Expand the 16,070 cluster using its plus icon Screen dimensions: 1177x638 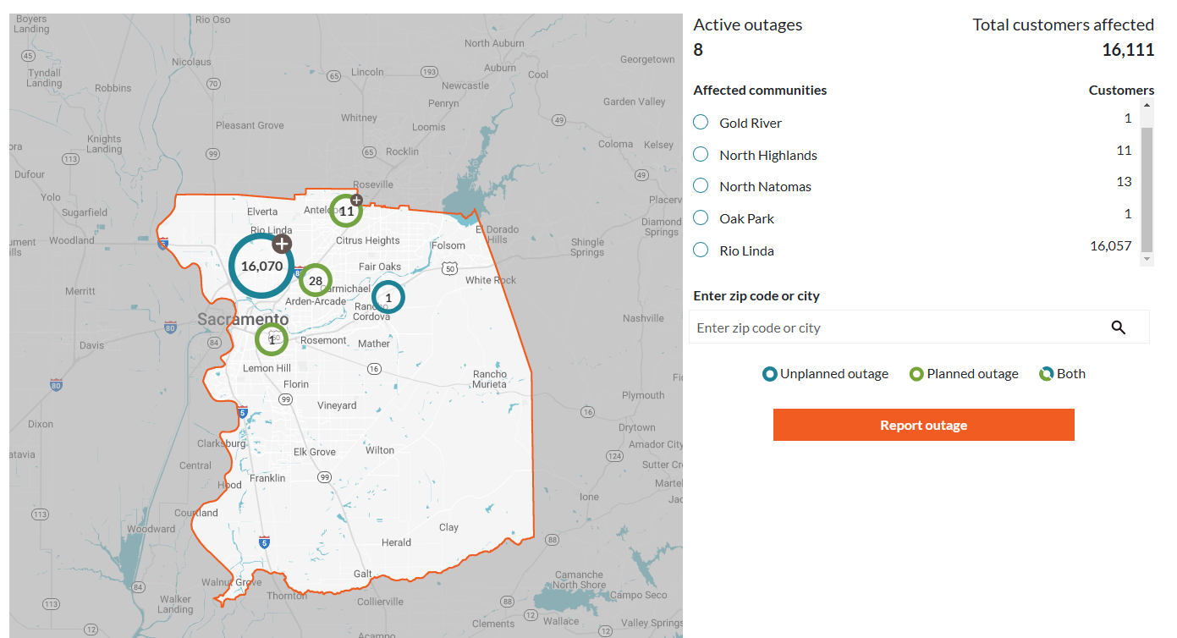[282, 243]
